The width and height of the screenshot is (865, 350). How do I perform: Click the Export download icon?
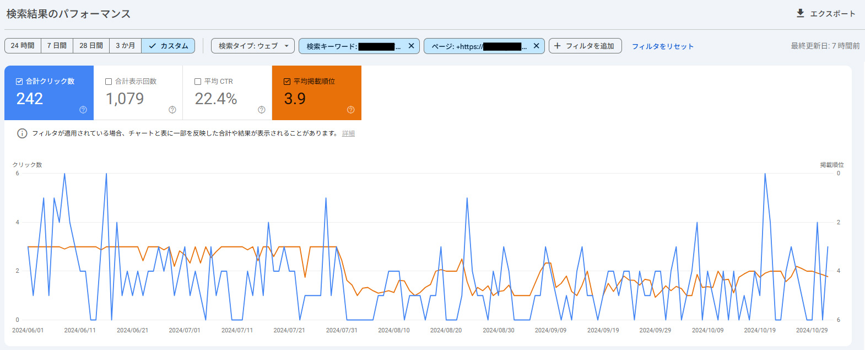pos(800,13)
